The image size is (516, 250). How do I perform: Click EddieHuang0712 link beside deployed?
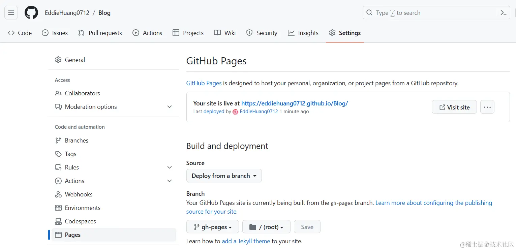(259, 112)
